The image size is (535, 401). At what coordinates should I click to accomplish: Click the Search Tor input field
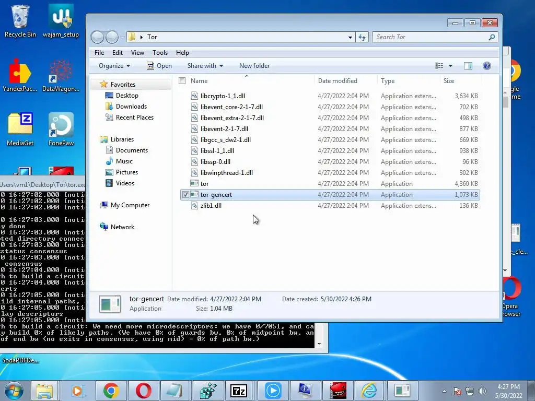click(431, 37)
